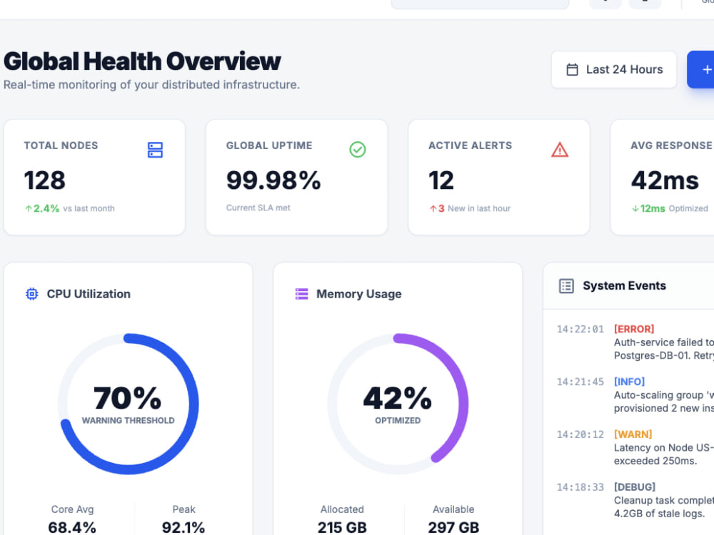This screenshot has height=535, width=714.
Task: Click the purple memory icon beside Memory Usage
Action: pos(301,294)
